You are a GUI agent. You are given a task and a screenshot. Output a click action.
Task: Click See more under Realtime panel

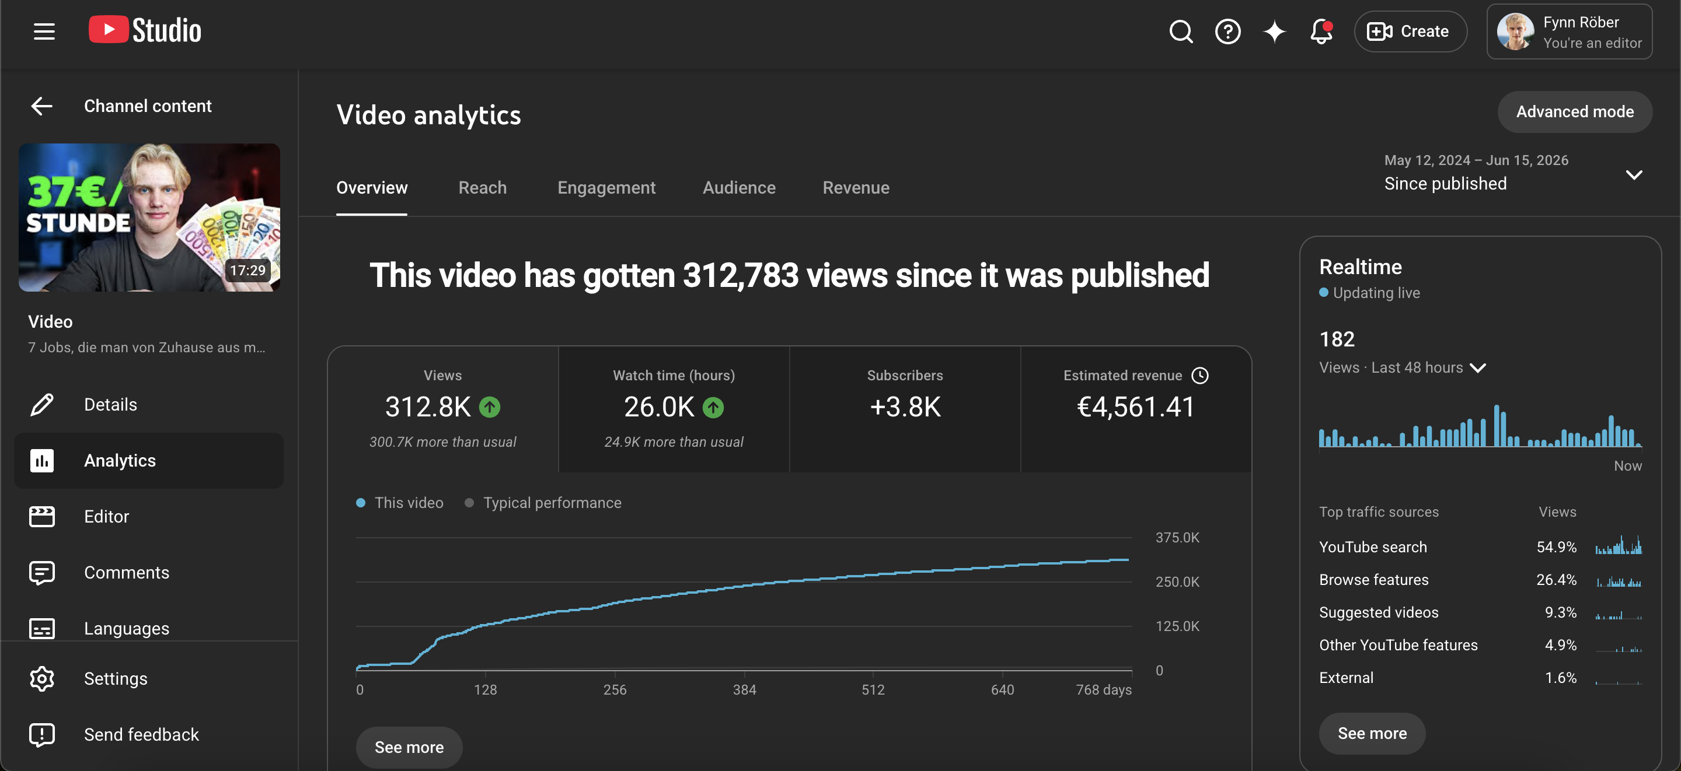[1372, 733]
